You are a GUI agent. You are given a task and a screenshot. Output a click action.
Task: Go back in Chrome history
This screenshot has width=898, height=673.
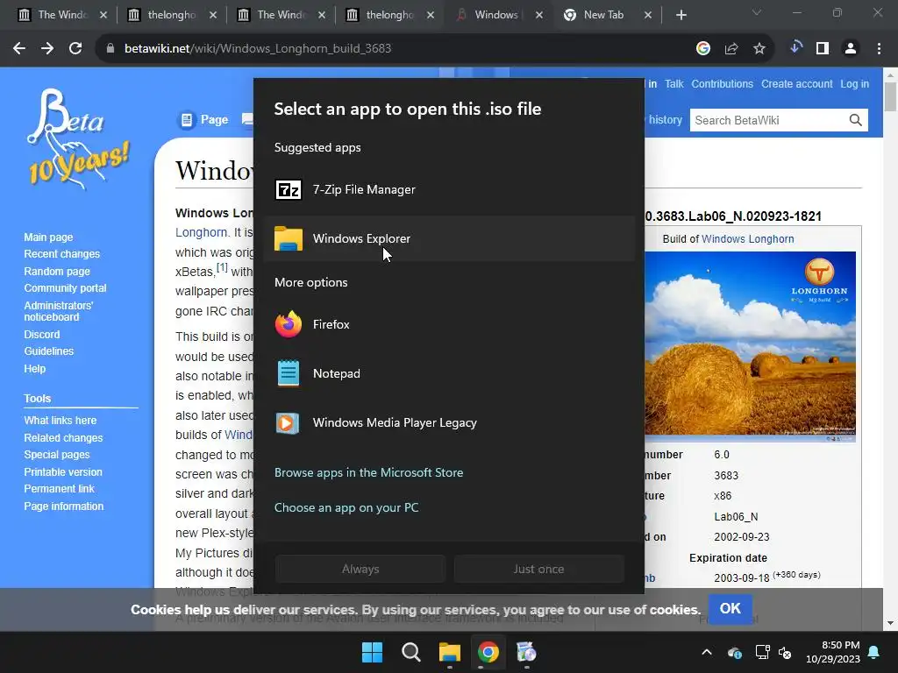pyautogui.click(x=19, y=49)
